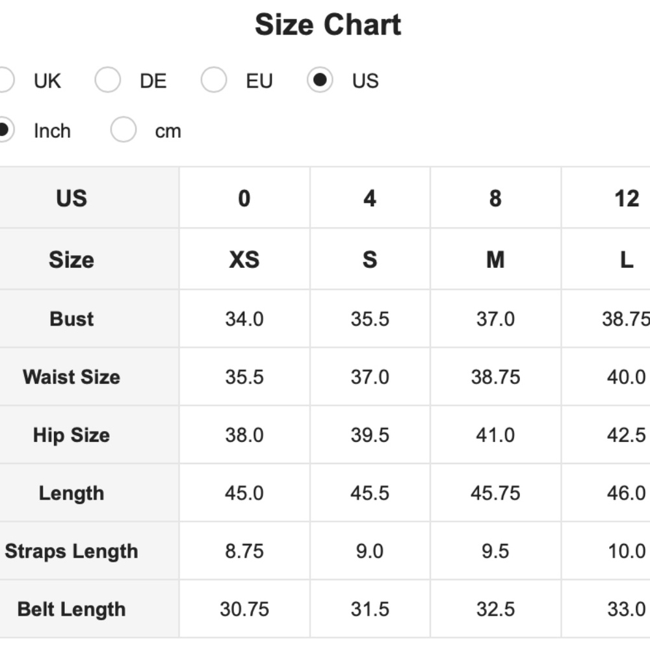Click the Belt Length row label
This screenshot has width=650, height=650.
71,609
